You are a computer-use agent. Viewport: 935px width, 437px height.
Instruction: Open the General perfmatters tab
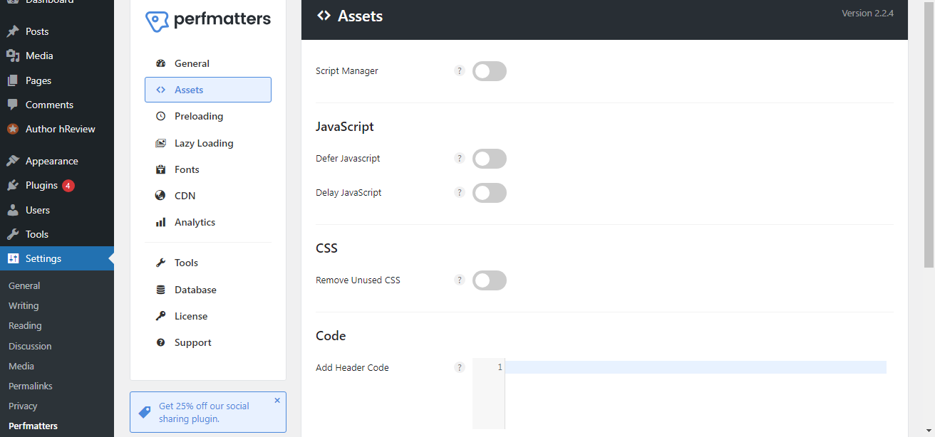tap(192, 63)
